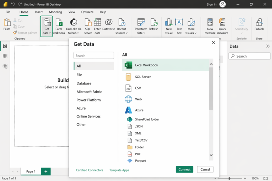Select the View ribbon tab
This screenshot has height=181, width=272.
(x=72, y=12)
